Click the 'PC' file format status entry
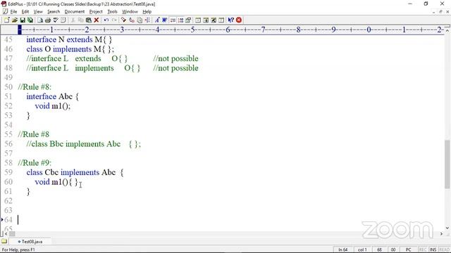 [408, 249]
